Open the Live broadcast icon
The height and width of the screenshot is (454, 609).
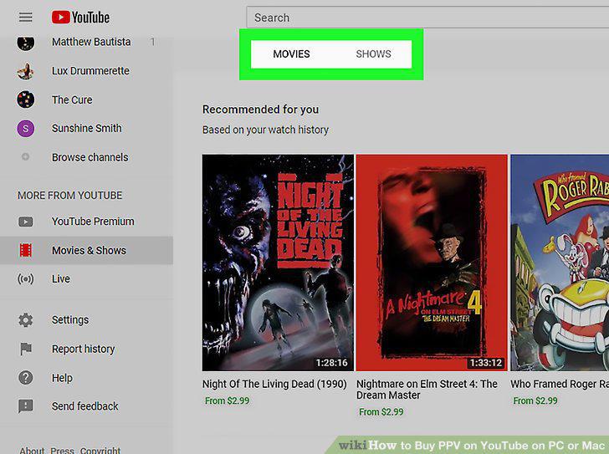[26, 279]
